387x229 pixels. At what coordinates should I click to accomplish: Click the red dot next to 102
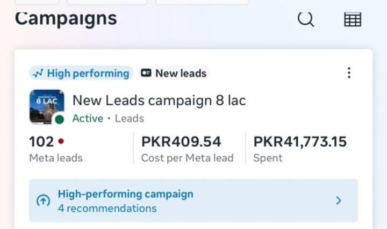(x=61, y=142)
